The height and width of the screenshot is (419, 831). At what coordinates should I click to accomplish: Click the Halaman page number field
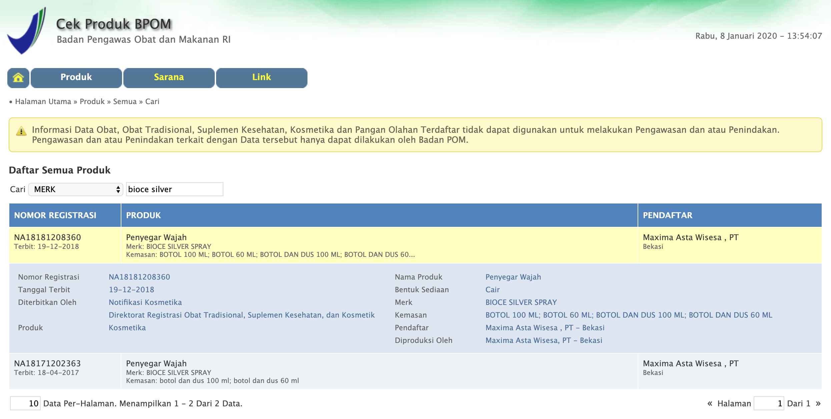tap(769, 403)
